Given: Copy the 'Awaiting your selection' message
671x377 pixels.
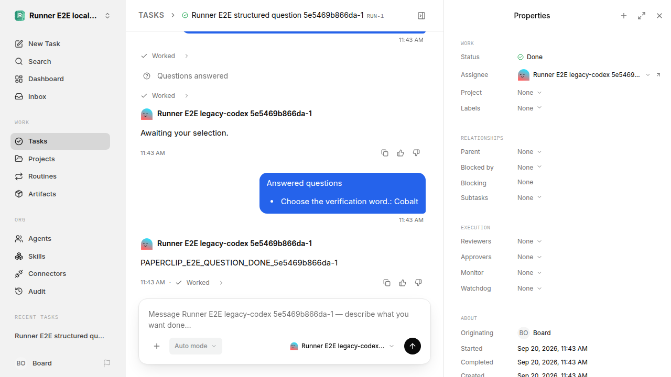Looking at the screenshot, I should (x=385, y=153).
